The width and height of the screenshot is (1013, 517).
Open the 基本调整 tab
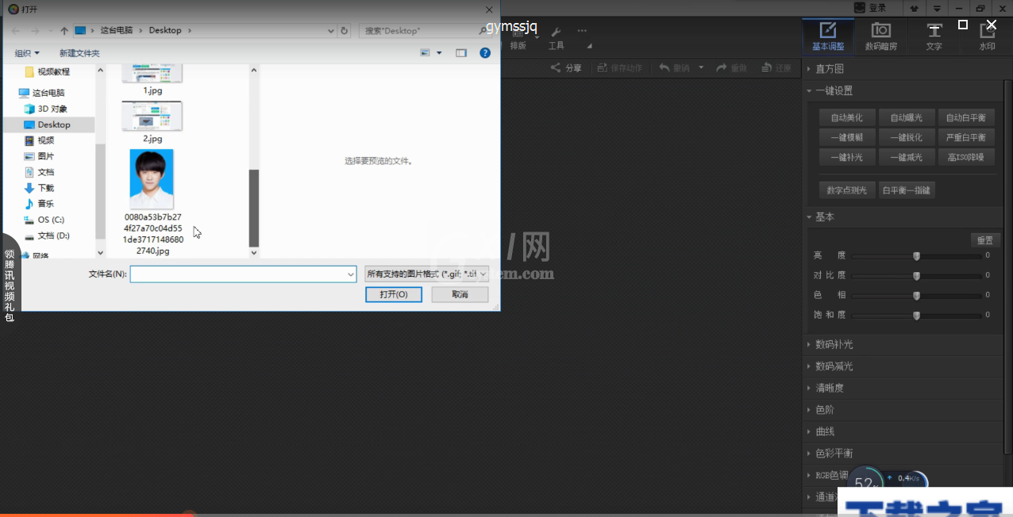(x=827, y=36)
